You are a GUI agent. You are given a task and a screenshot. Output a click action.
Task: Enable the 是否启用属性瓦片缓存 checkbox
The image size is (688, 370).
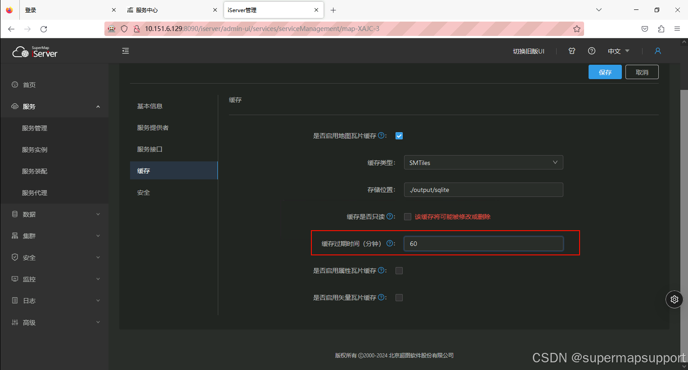click(399, 271)
